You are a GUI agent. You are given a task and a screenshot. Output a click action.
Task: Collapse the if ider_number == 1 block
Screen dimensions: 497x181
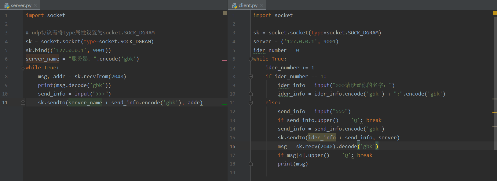click(250, 77)
